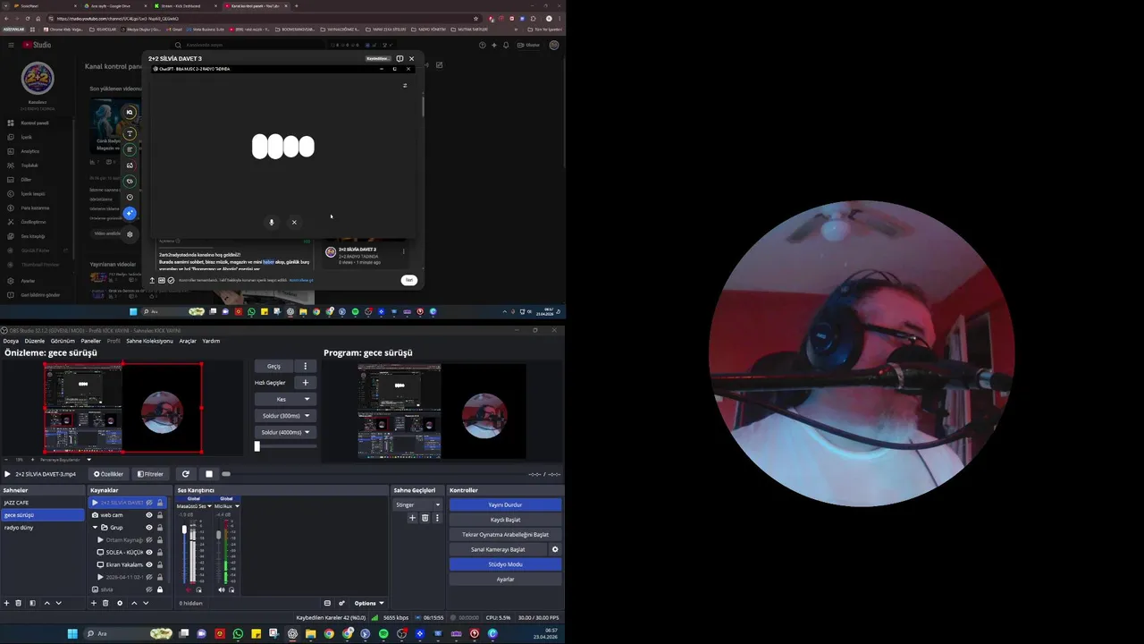Image resolution: width=1144 pixels, height=644 pixels.
Task: Add a scene transition with plus icon
Action: coord(412,518)
